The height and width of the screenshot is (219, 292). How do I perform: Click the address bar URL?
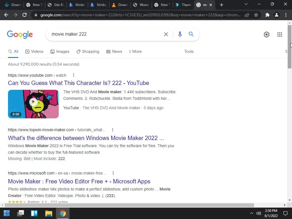[x=140, y=15]
